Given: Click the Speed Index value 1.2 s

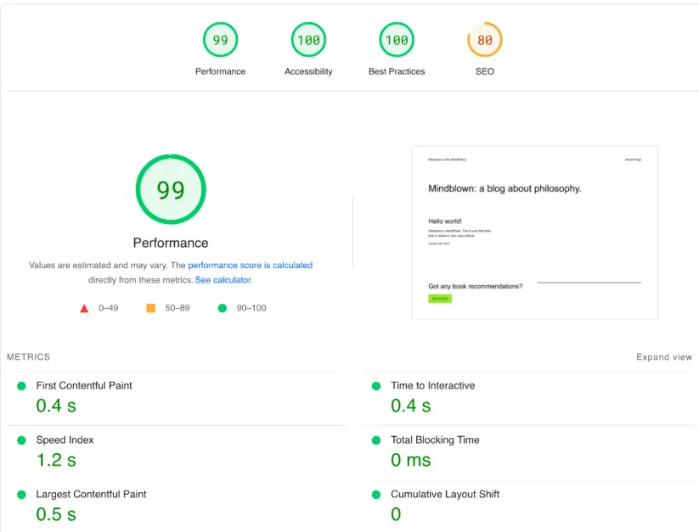Looking at the screenshot, I should click(x=56, y=460).
